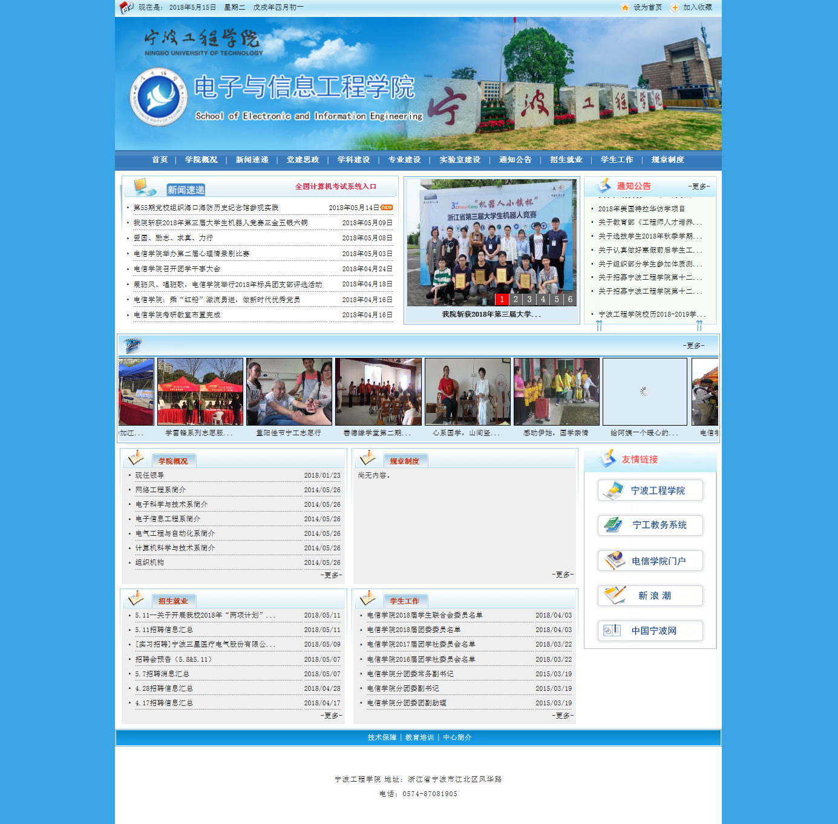
Task: Click the round school emblem logo
Action: tap(159, 97)
